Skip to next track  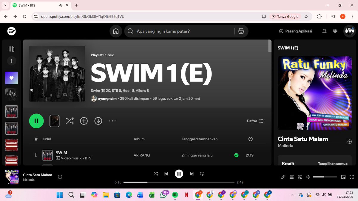[192, 174]
